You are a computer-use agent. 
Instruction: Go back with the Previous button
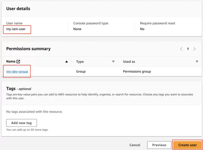[x=159, y=145]
